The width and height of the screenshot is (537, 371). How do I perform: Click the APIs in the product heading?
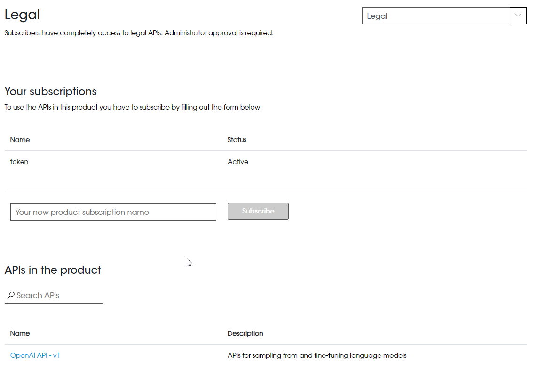[53, 270]
